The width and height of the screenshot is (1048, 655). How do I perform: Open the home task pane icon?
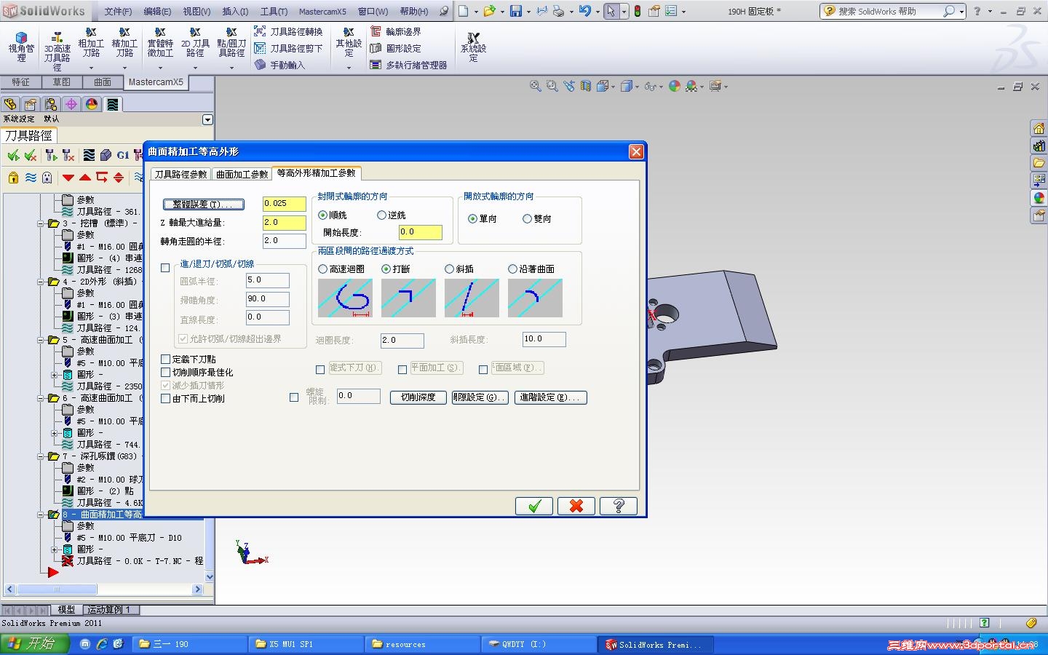click(1039, 128)
